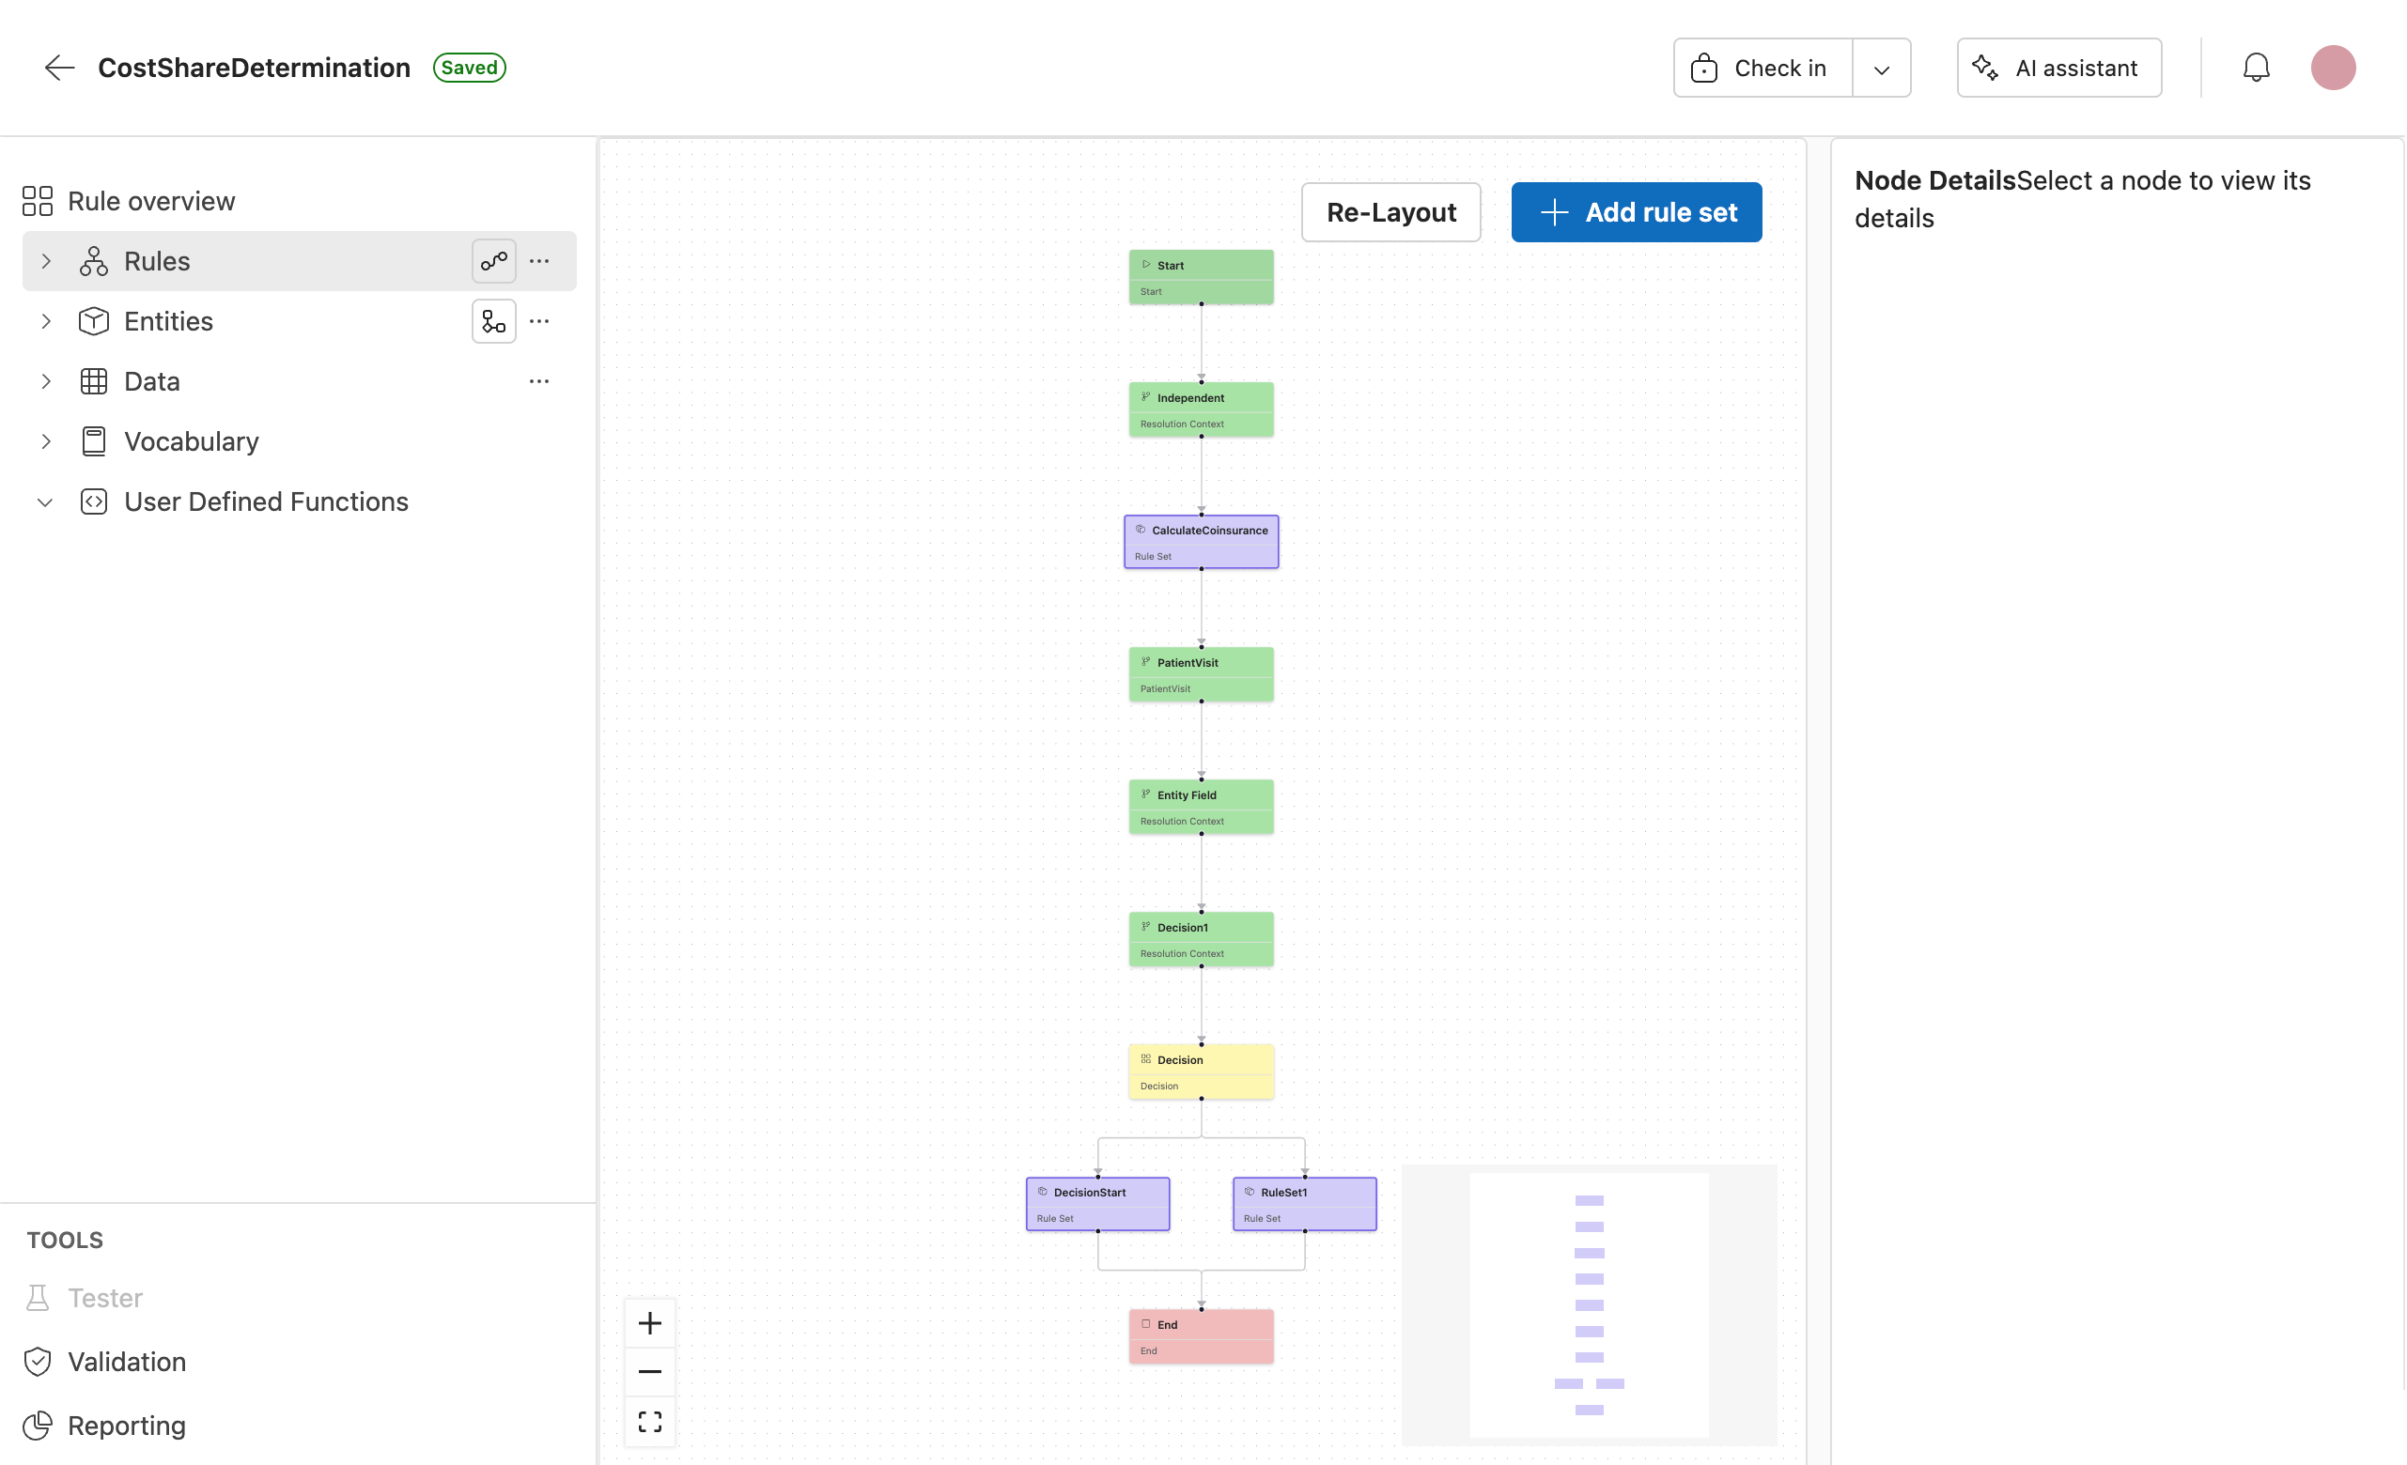Expand the Vocabulary section
This screenshot has width=2407, height=1465.
point(45,440)
